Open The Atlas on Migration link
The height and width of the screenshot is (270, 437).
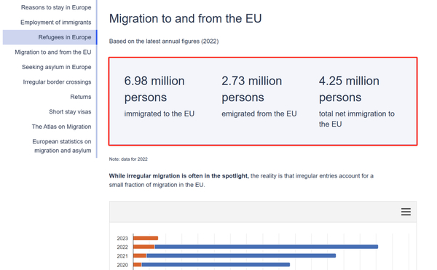point(61,127)
